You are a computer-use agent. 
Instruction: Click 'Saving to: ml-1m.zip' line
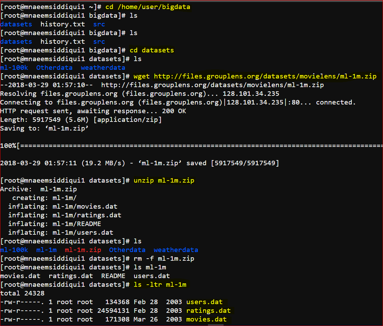44,128
